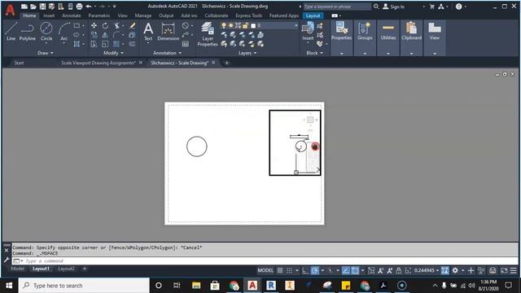Select the Copy tool in Modify
Viewport: 521px width, 293px height.
(x=94, y=35)
